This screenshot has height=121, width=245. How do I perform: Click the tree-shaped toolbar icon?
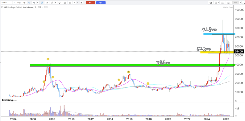pos(81,3)
